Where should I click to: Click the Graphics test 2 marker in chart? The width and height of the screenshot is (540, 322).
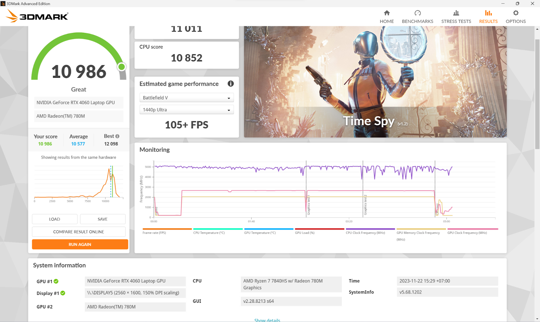(365, 205)
